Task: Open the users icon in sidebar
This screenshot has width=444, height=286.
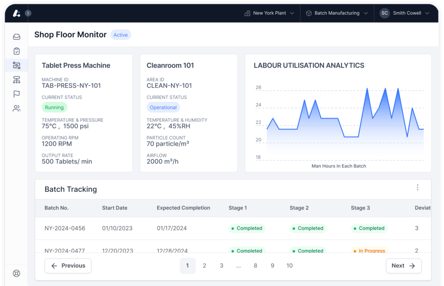Action: click(x=16, y=108)
